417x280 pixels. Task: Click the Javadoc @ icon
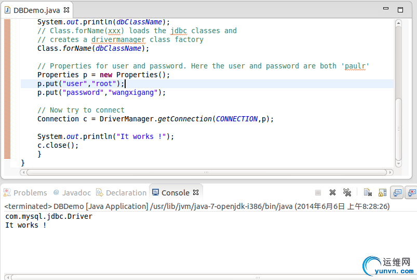point(56,192)
